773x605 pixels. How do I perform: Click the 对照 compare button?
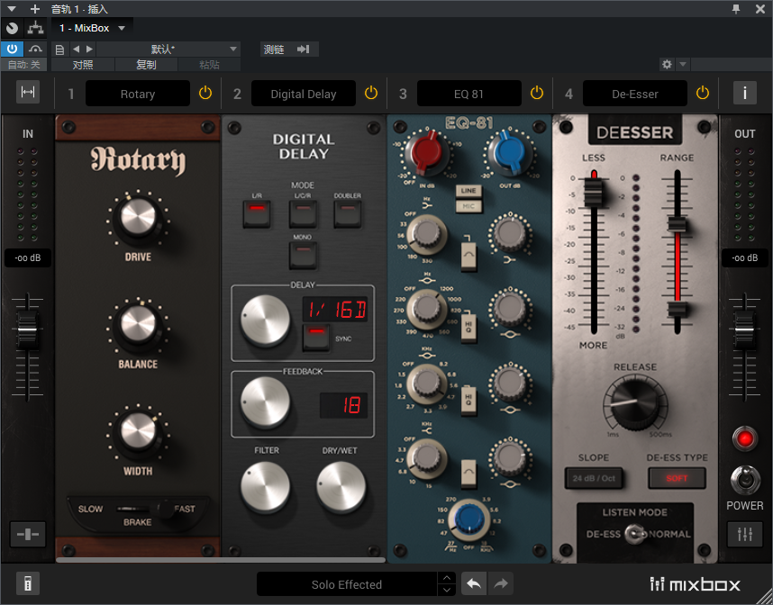click(x=83, y=65)
